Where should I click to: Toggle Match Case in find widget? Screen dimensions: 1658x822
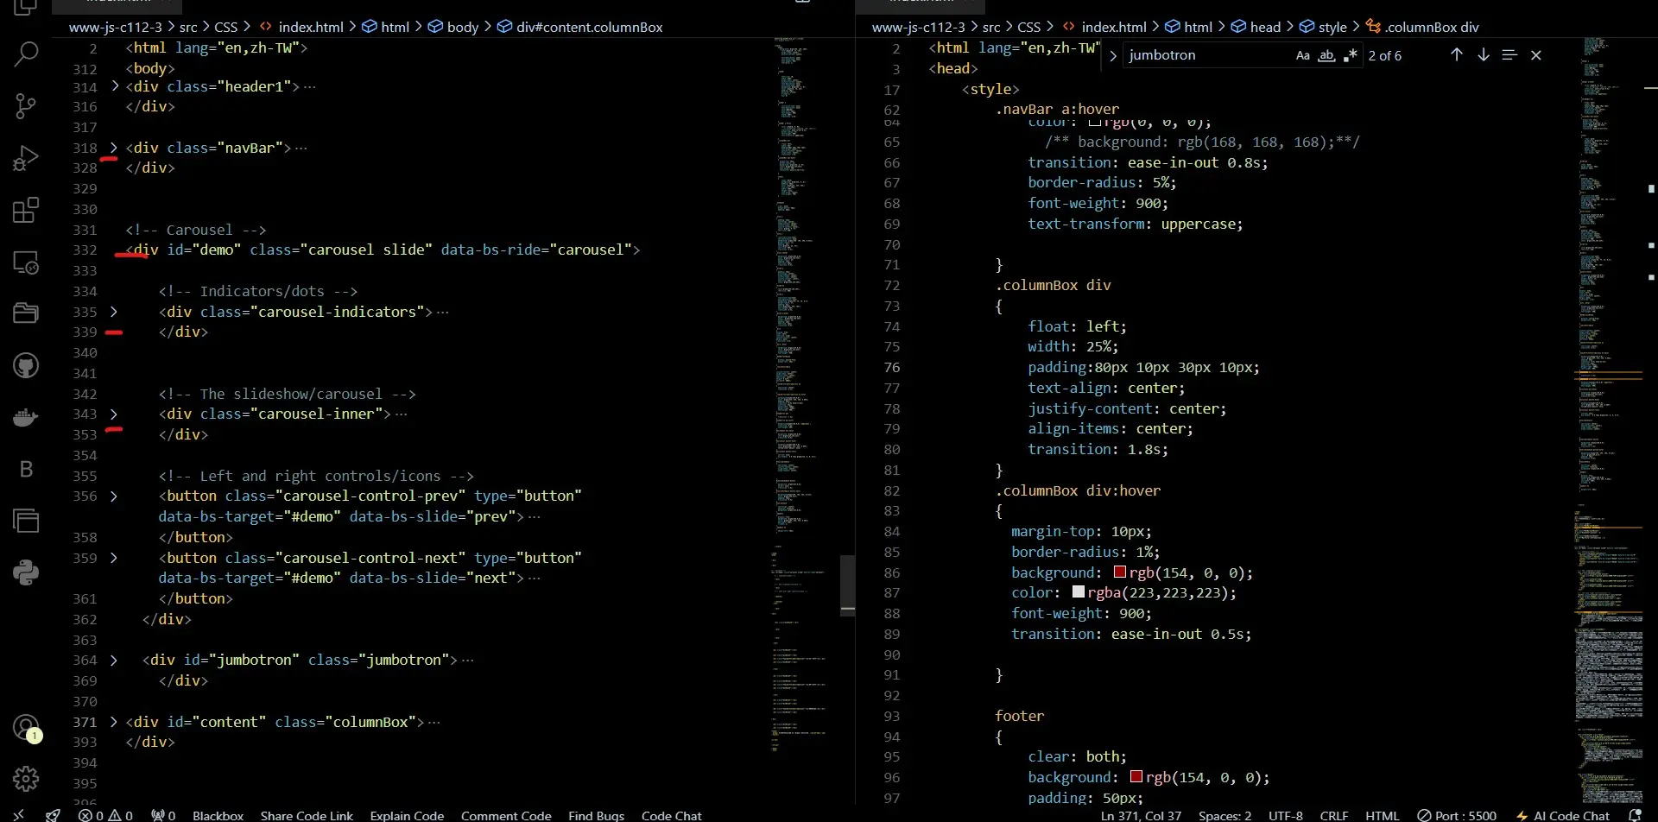pyautogui.click(x=1302, y=55)
